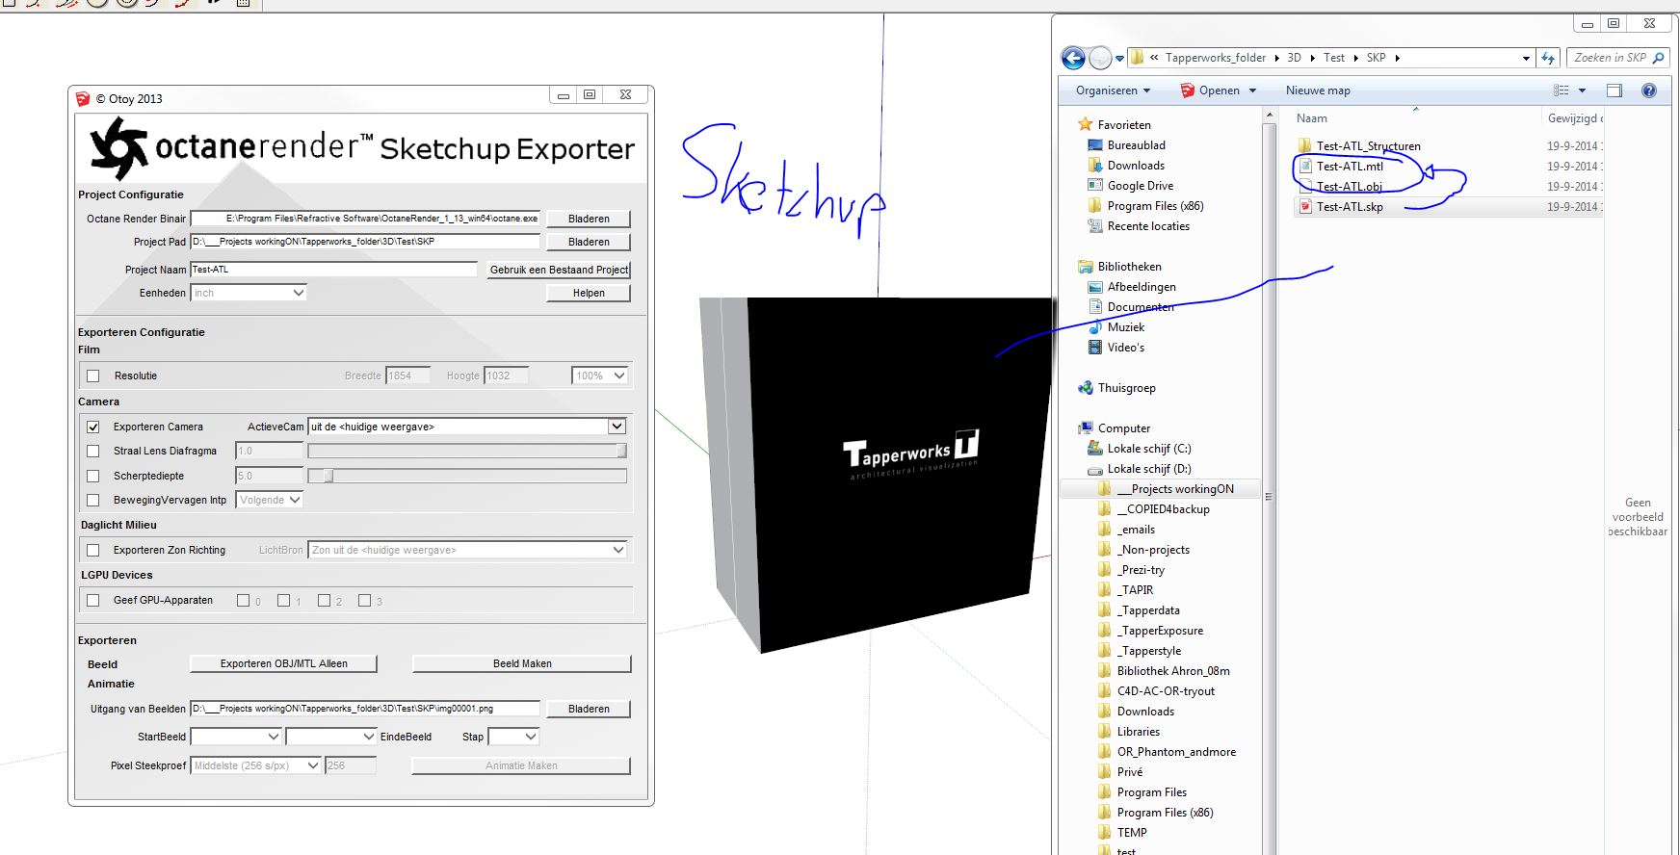Screen dimensions: 1680x855
Task: Open the Stap dropdown
Action: click(513, 737)
